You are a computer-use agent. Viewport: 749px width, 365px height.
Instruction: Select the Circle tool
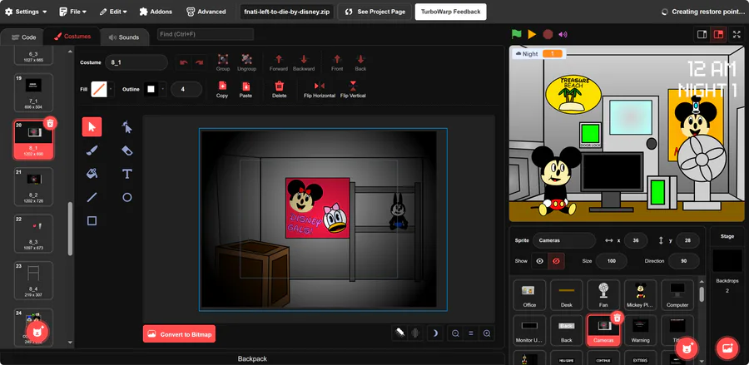tap(126, 197)
